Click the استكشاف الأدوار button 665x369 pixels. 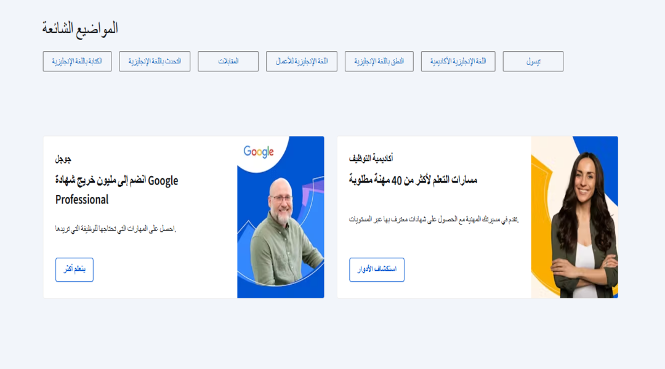(377, 269)
